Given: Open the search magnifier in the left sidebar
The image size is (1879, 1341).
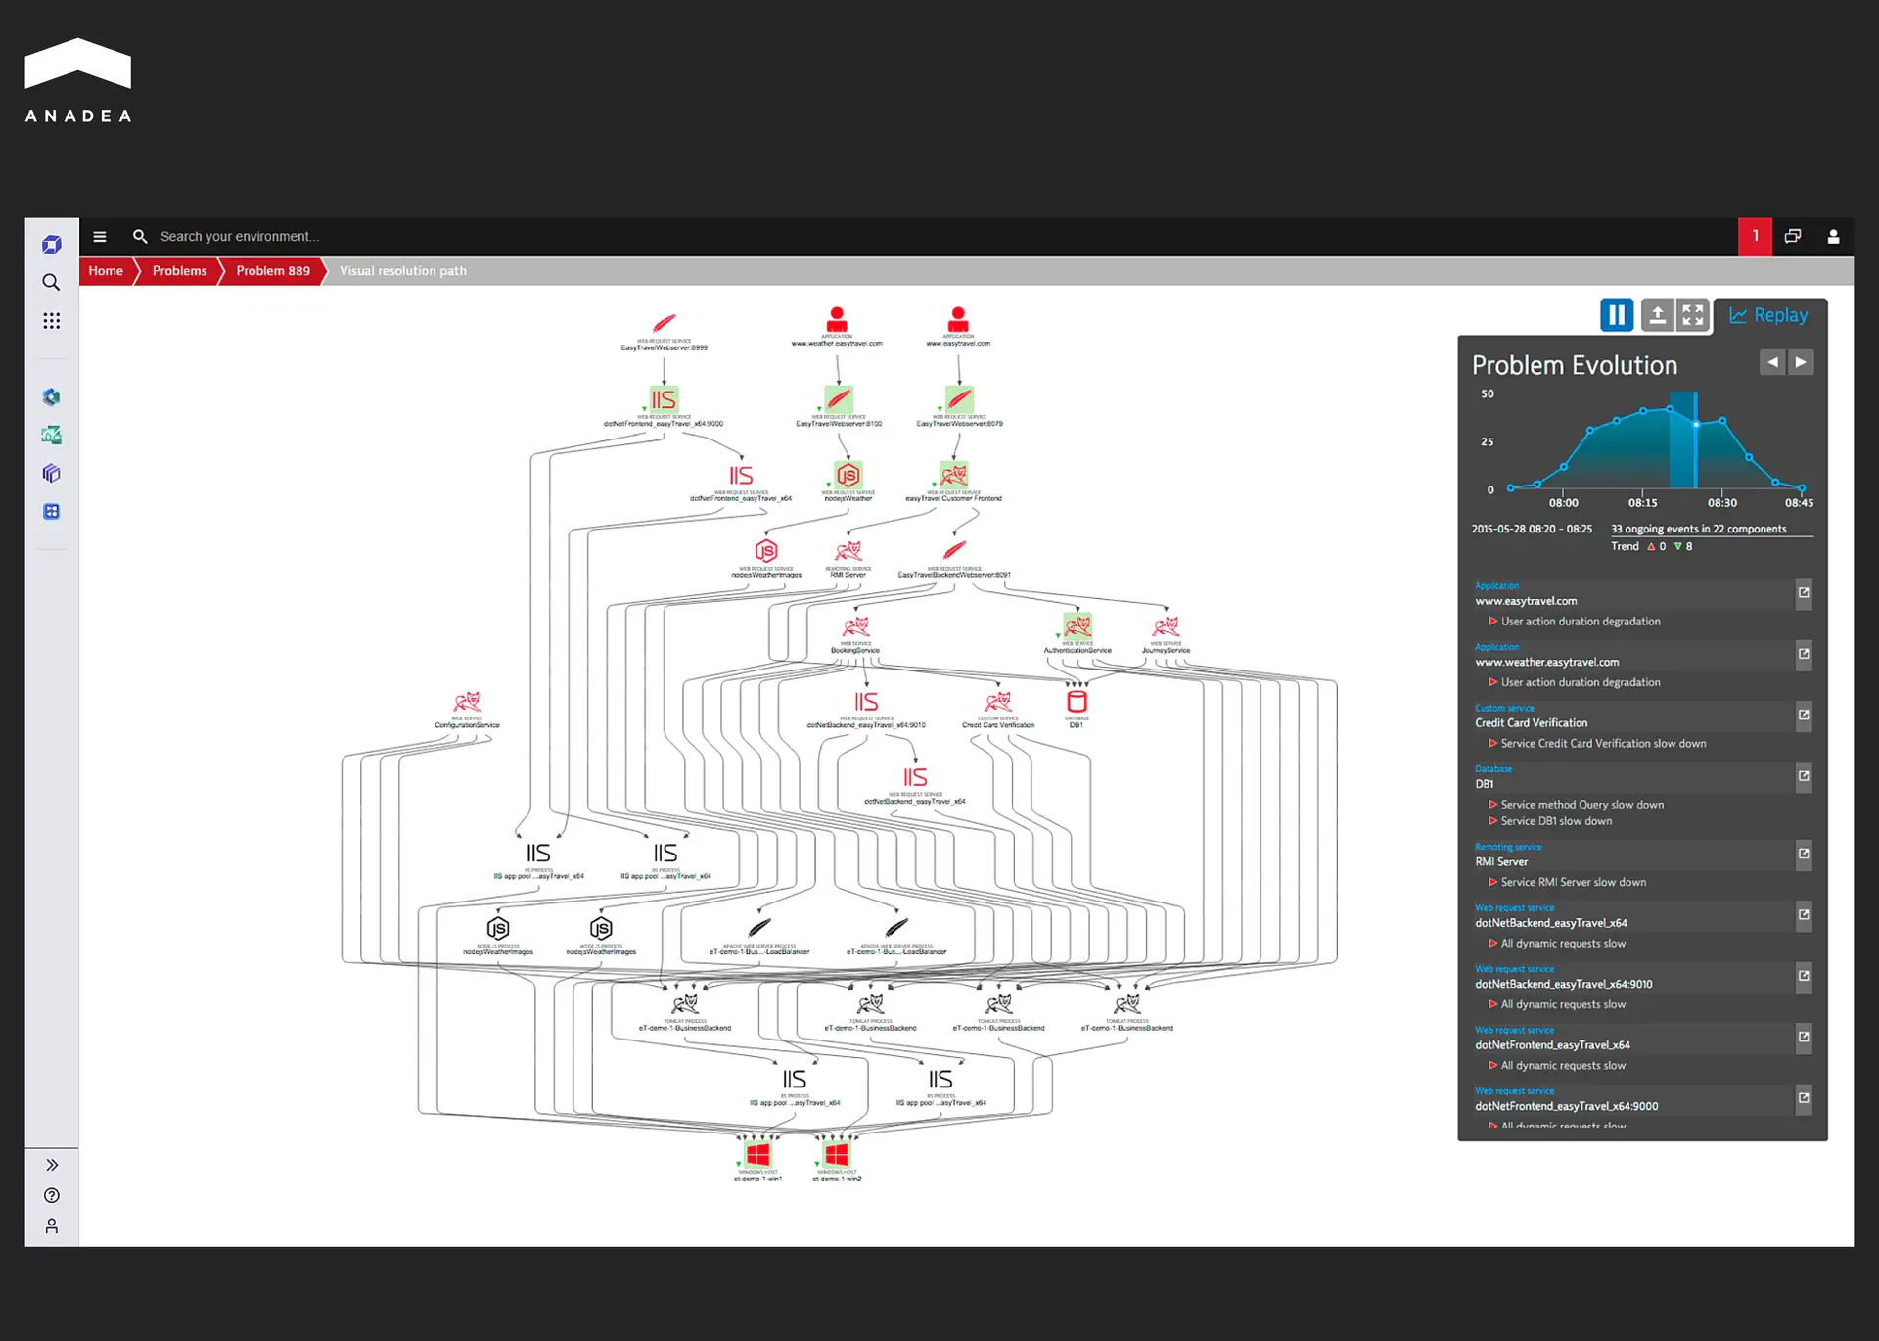Looking at the screenshot, I should pos(51,282).
